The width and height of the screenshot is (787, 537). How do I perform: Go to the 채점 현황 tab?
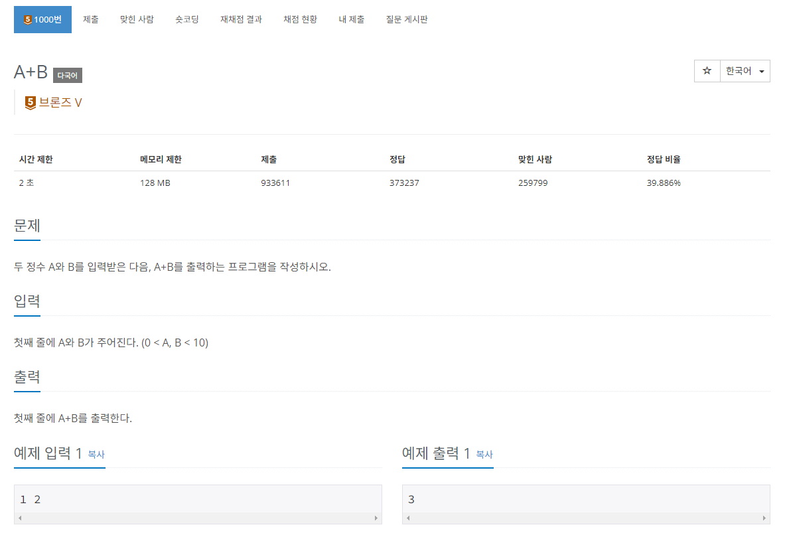300,19
